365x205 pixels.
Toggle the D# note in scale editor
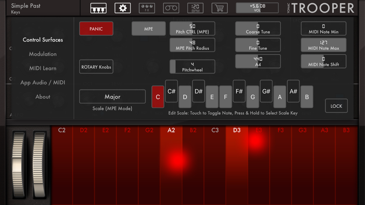[199, 91]
